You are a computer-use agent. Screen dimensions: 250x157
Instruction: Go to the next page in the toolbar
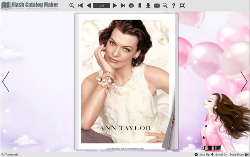tap(115, 6)
